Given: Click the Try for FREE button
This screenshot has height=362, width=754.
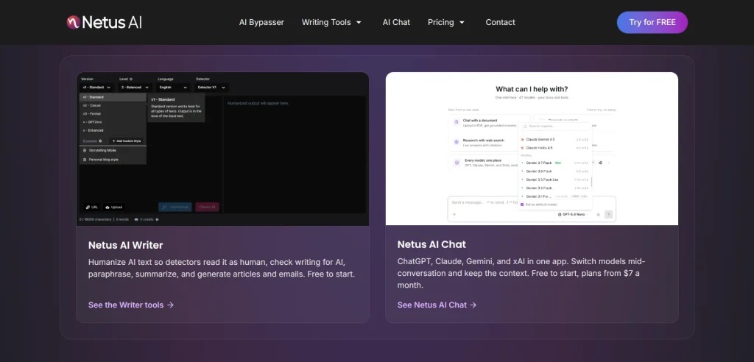Looking at the screenshot, I should (x=652, y=22).
